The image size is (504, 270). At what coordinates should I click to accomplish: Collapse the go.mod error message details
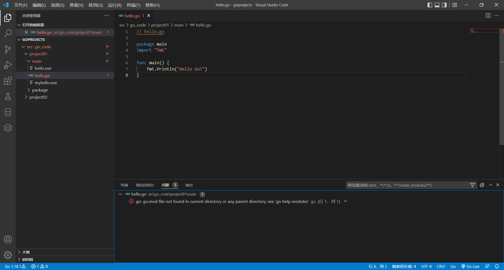[x=345, y=201]
